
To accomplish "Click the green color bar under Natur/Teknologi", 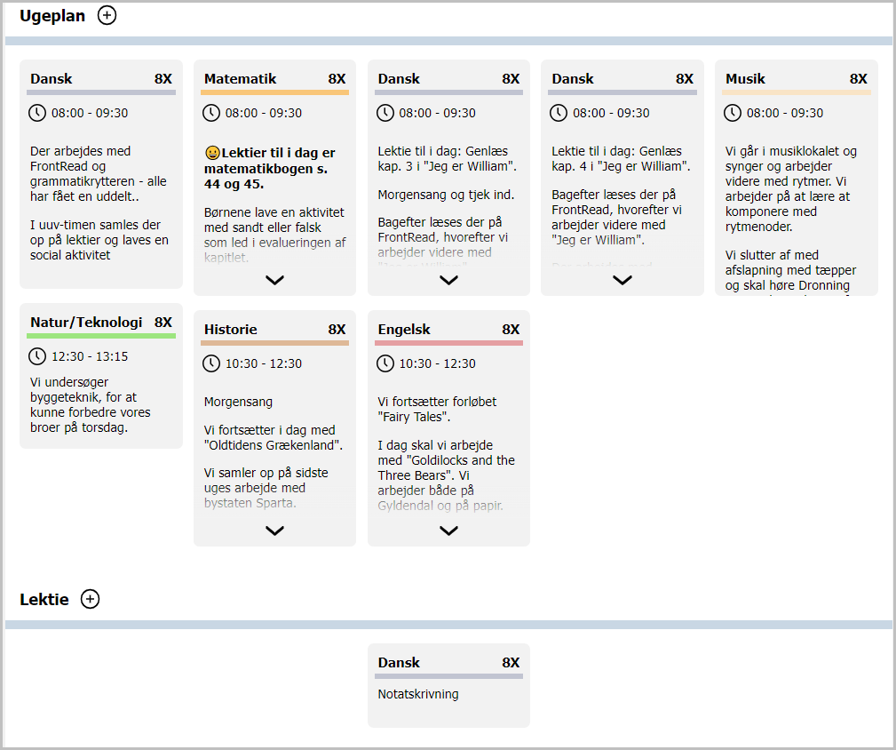I will pos(101,336).
